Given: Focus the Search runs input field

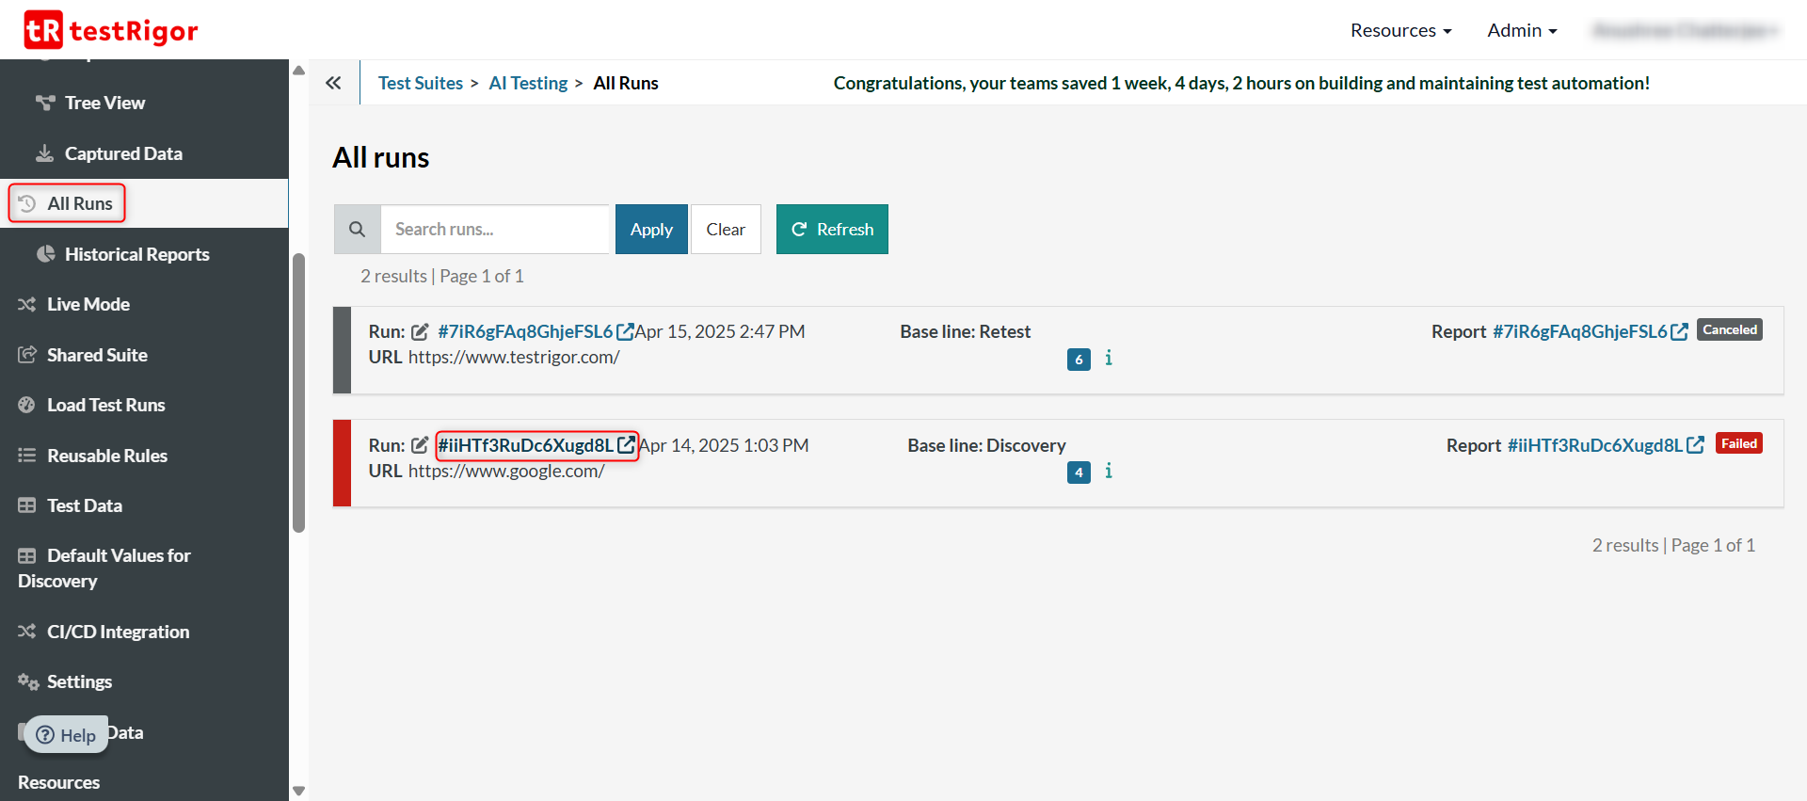Looking at the screenshot, I should point(495,230).
